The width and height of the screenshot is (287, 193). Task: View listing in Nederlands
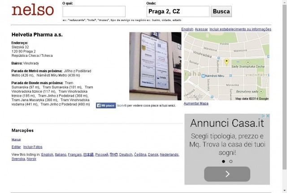click(x=170, y=154)
